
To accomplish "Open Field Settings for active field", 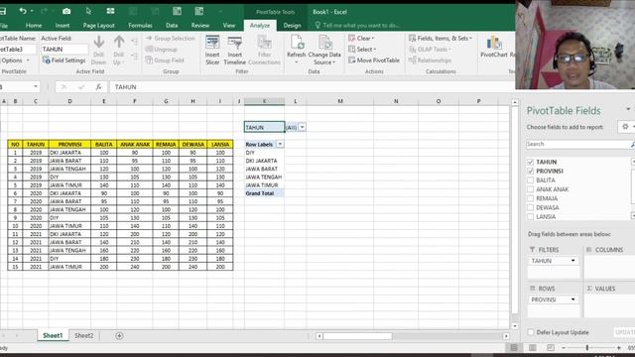I will pos(63,60).
